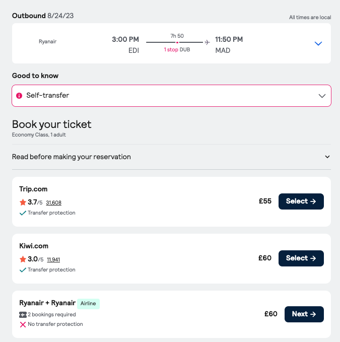The height and width of the screenshot is (342, 340).
Task: Click the orange star beside Trip.com rating
Action: coord(23,202)
